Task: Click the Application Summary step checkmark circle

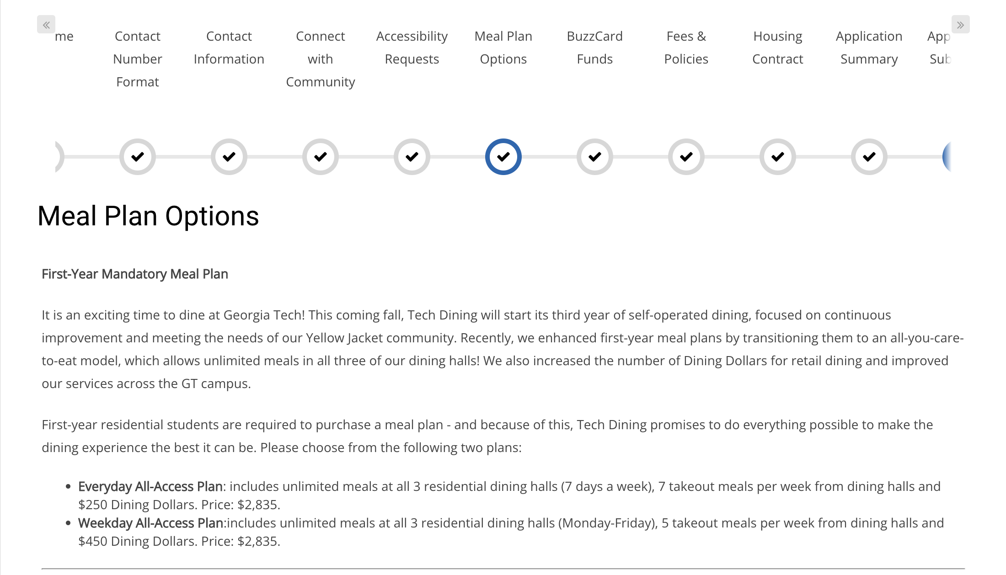Action: point(869,157)
